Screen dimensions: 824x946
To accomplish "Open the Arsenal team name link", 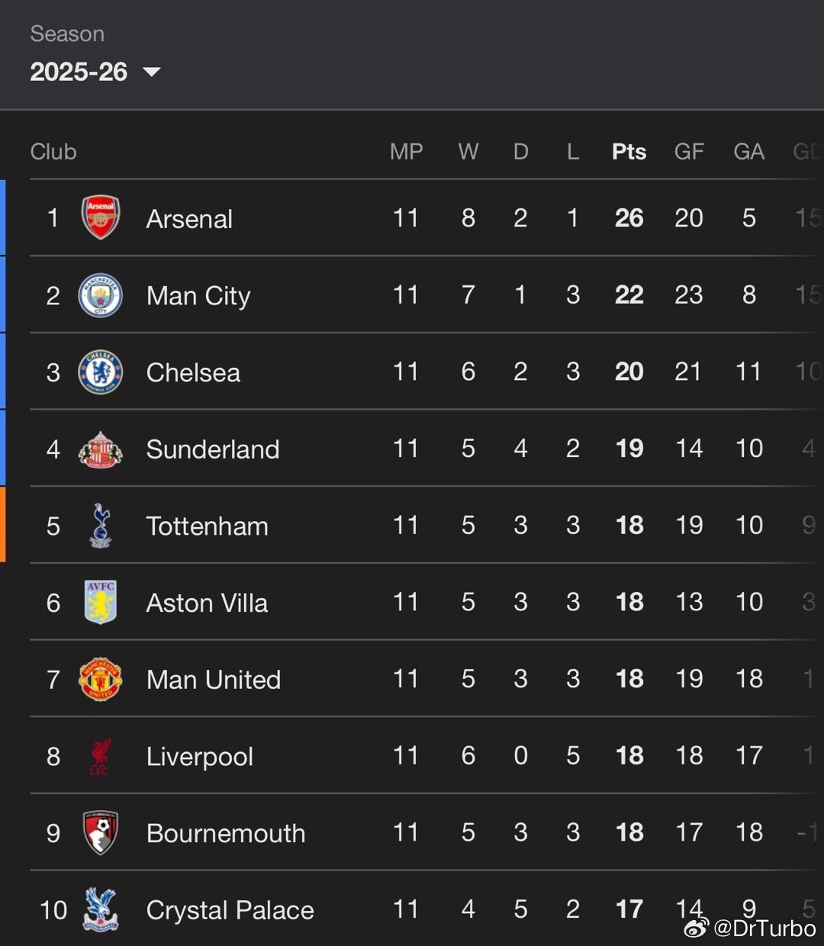I will [x=189, y=219].
